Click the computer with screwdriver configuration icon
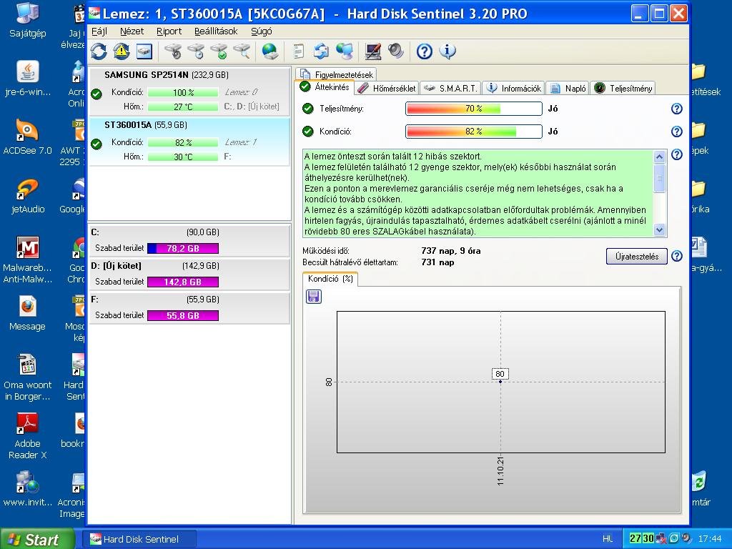Viewport: 732px width, 549px height. point(373,51)
